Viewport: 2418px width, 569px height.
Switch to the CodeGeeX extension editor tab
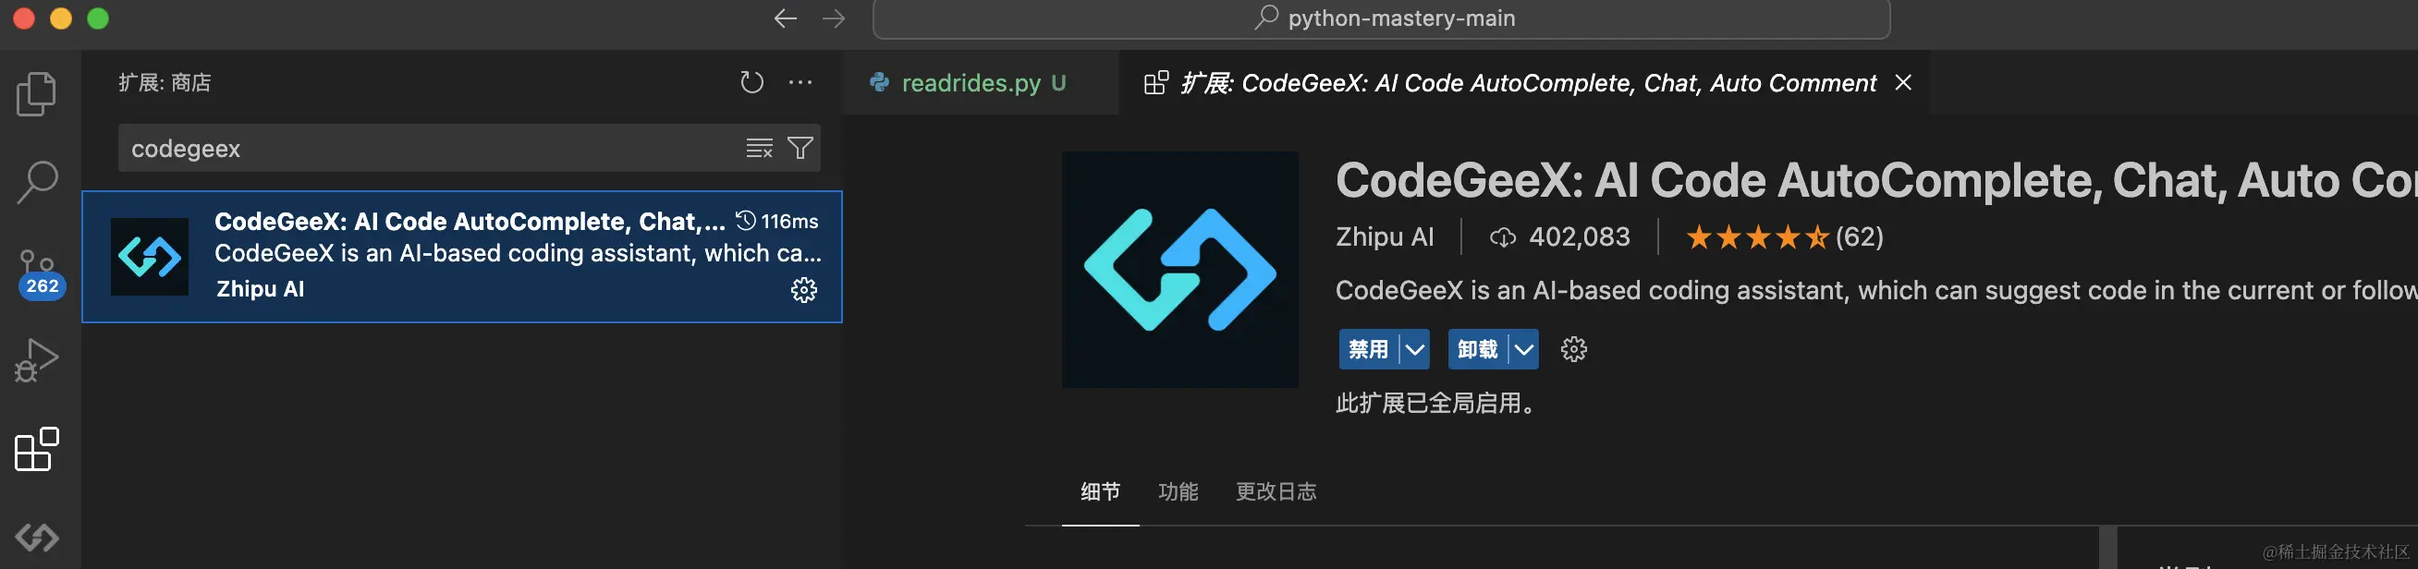[1523, 82]
